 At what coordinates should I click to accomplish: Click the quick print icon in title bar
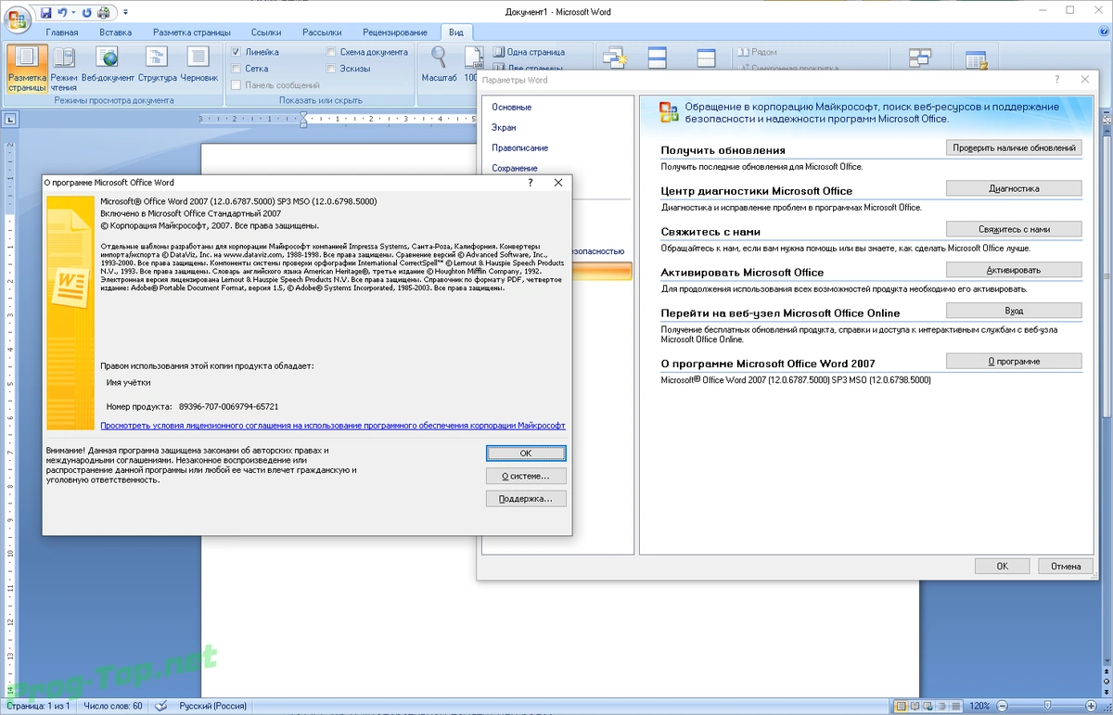[106, 12]
